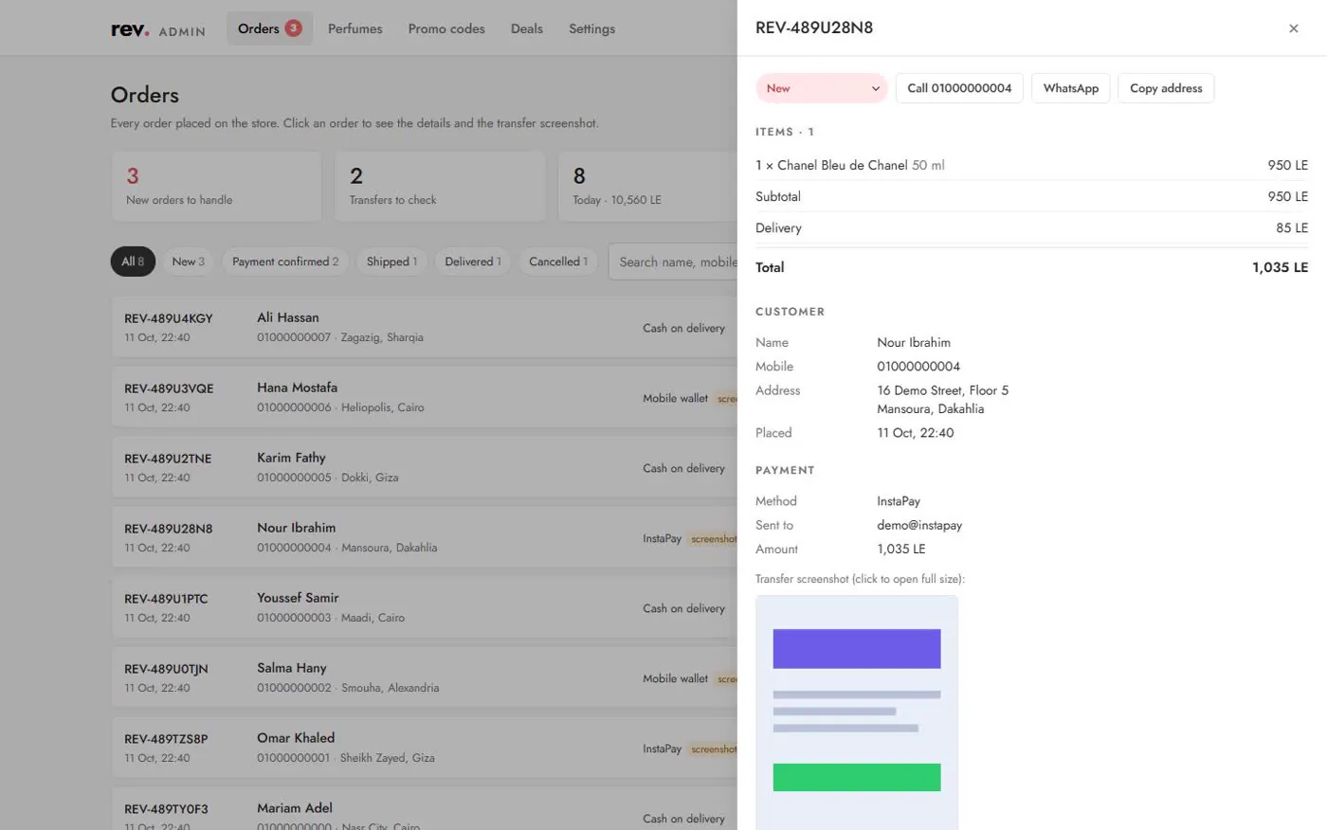Copy the customer address

[x=1166, y=88]
